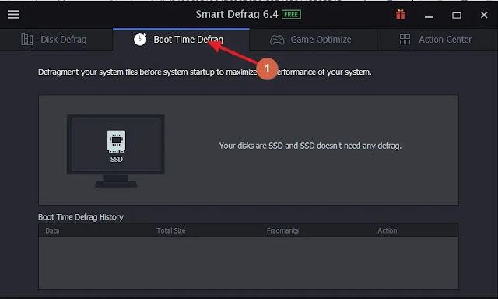Image resolution: width=498 pixels, height=299 pixels.
Task: Click the green FREE badge
Action: (x=291, y=14)
